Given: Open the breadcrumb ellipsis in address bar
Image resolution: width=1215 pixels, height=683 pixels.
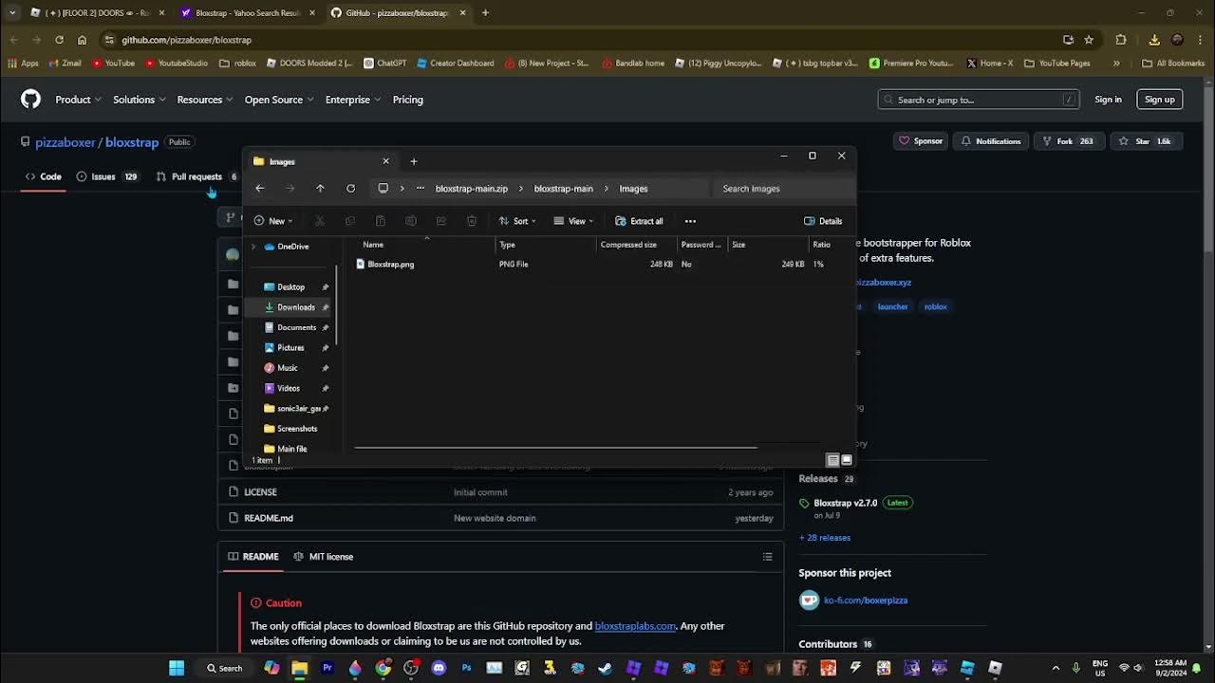Looking at the screenshot, I should point(420,188).
